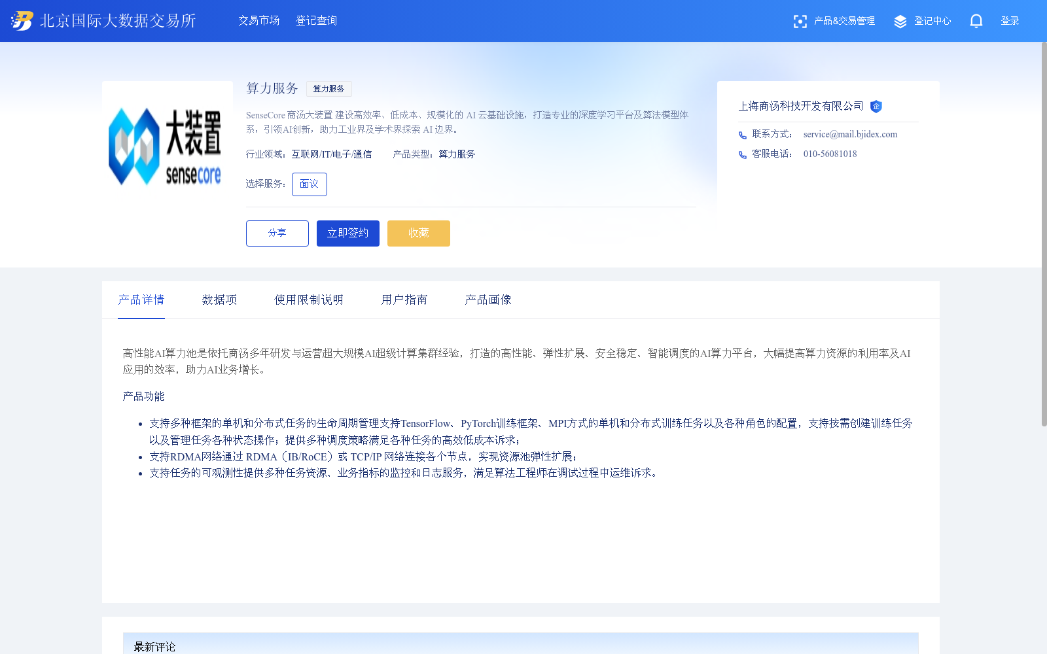Go to 登记中心
This screenshot has width=1047, height=654.
tap(932, 21)
